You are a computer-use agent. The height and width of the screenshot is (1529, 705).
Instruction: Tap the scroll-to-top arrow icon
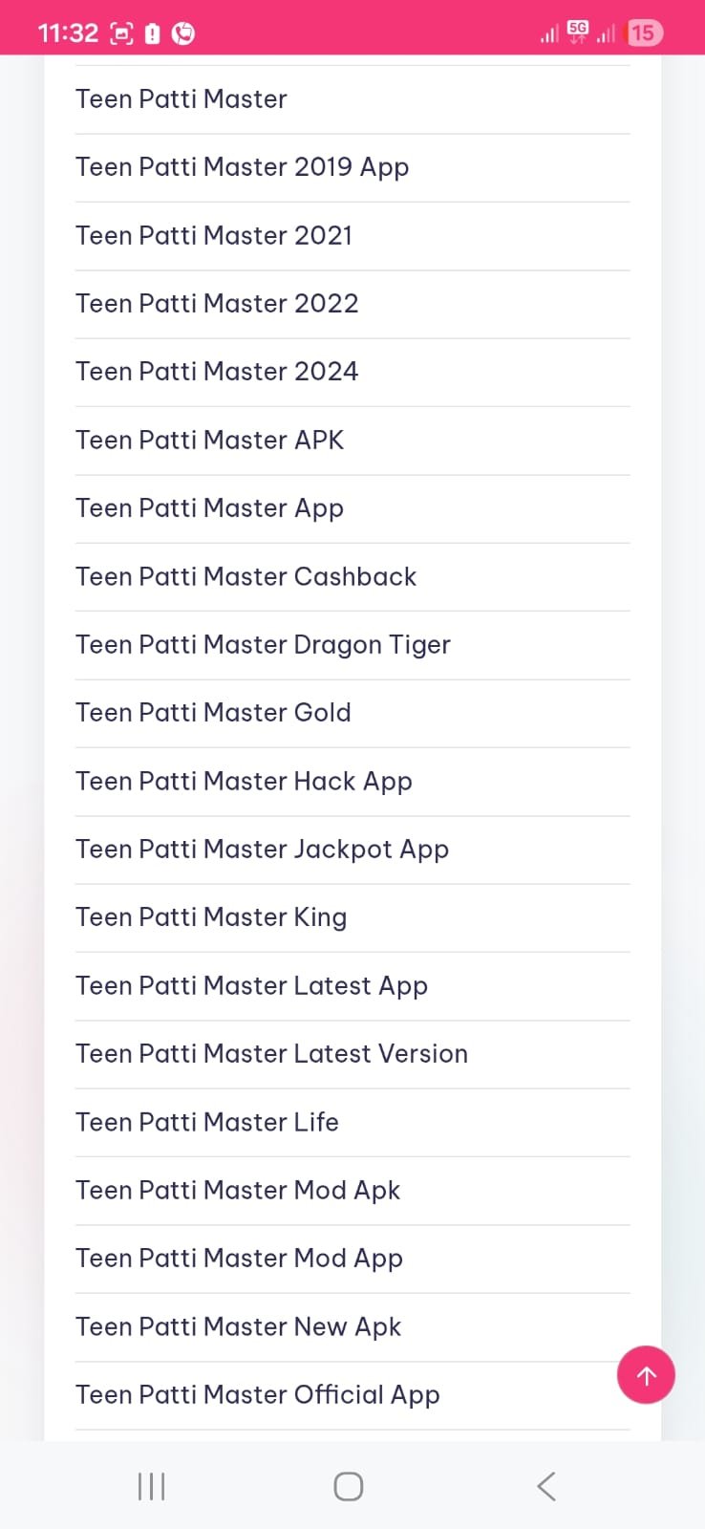coord(646,1375)
